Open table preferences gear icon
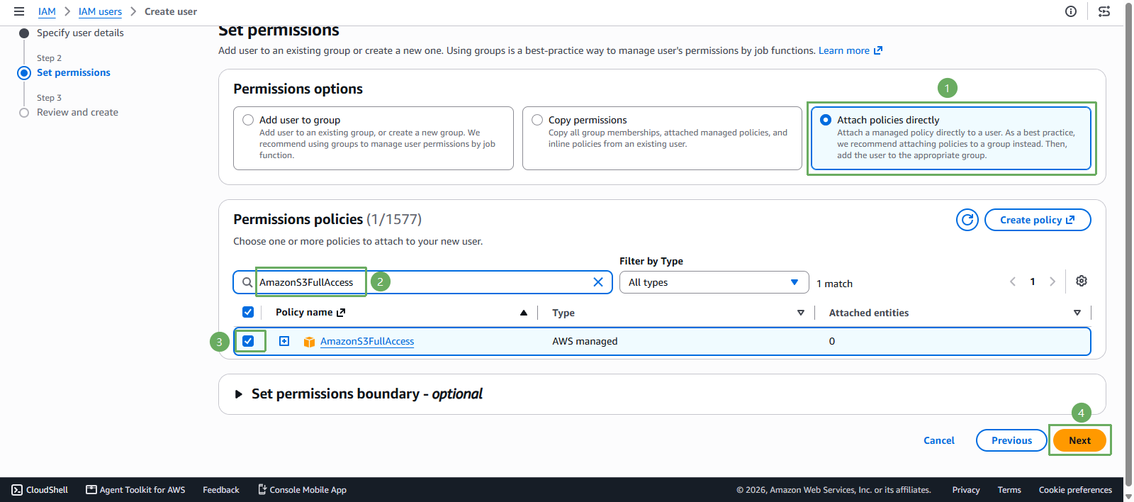 coord(1082,281)
